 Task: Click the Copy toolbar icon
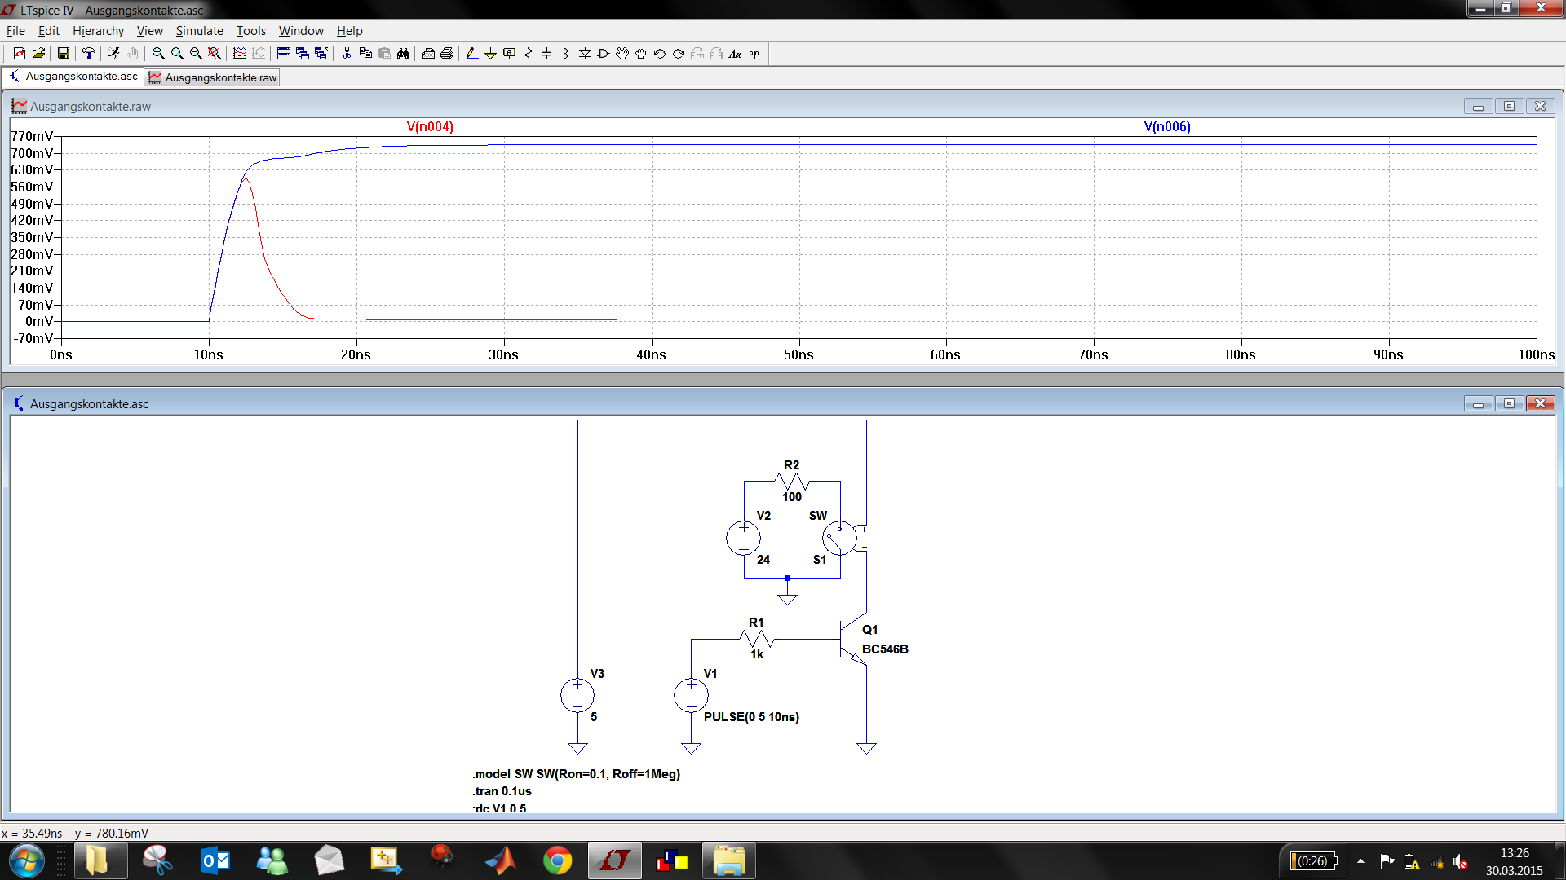[x=365, y=54]
